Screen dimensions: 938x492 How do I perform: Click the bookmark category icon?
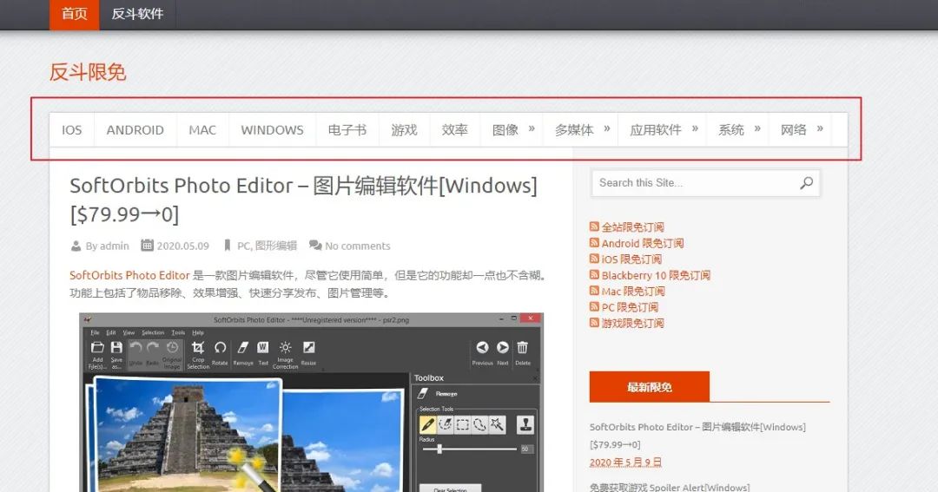click(228, 246)
